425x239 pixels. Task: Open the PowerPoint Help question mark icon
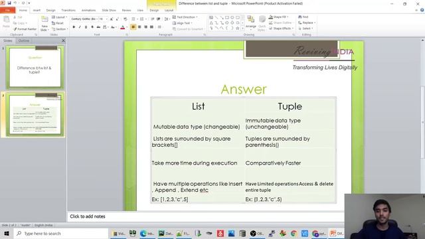point(422,10)
